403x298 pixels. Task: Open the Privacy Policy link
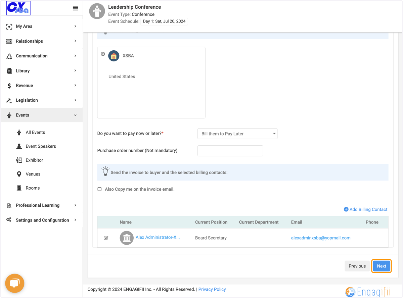pos(212,289)
